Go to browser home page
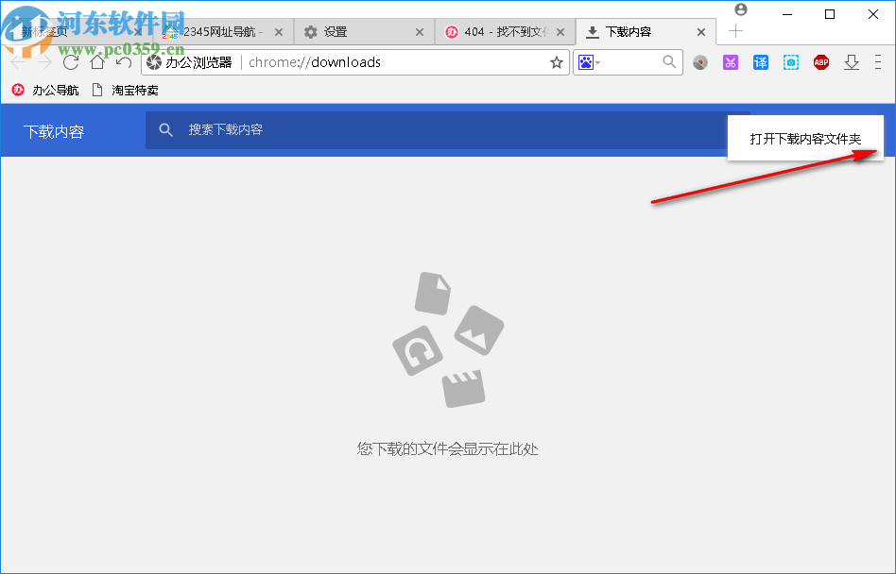 pyautogui.click(x=97, y=62)
